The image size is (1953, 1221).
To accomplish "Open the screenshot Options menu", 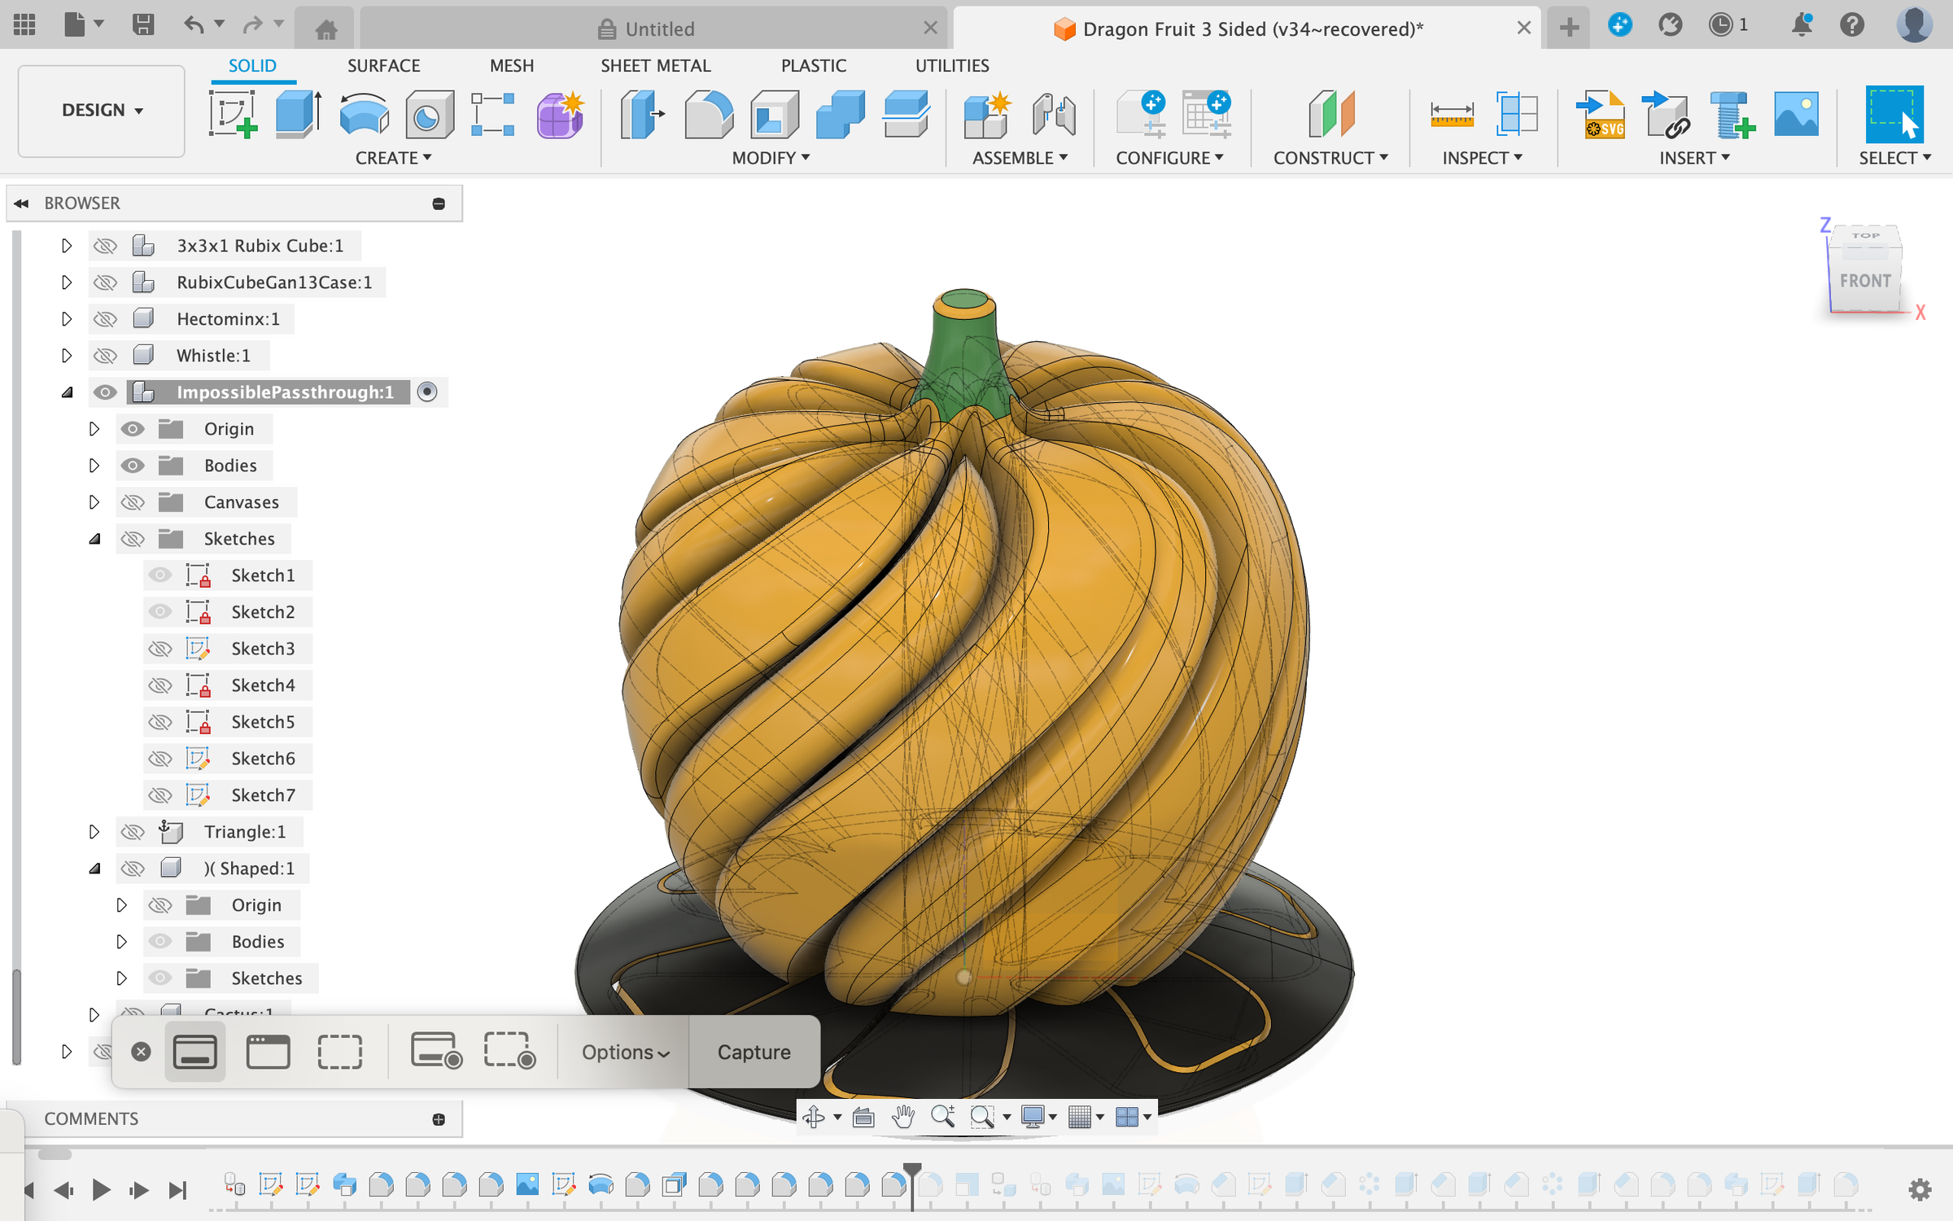I will point(625,1052).
